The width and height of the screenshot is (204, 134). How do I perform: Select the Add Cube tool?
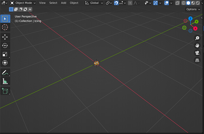coord(5,91)
